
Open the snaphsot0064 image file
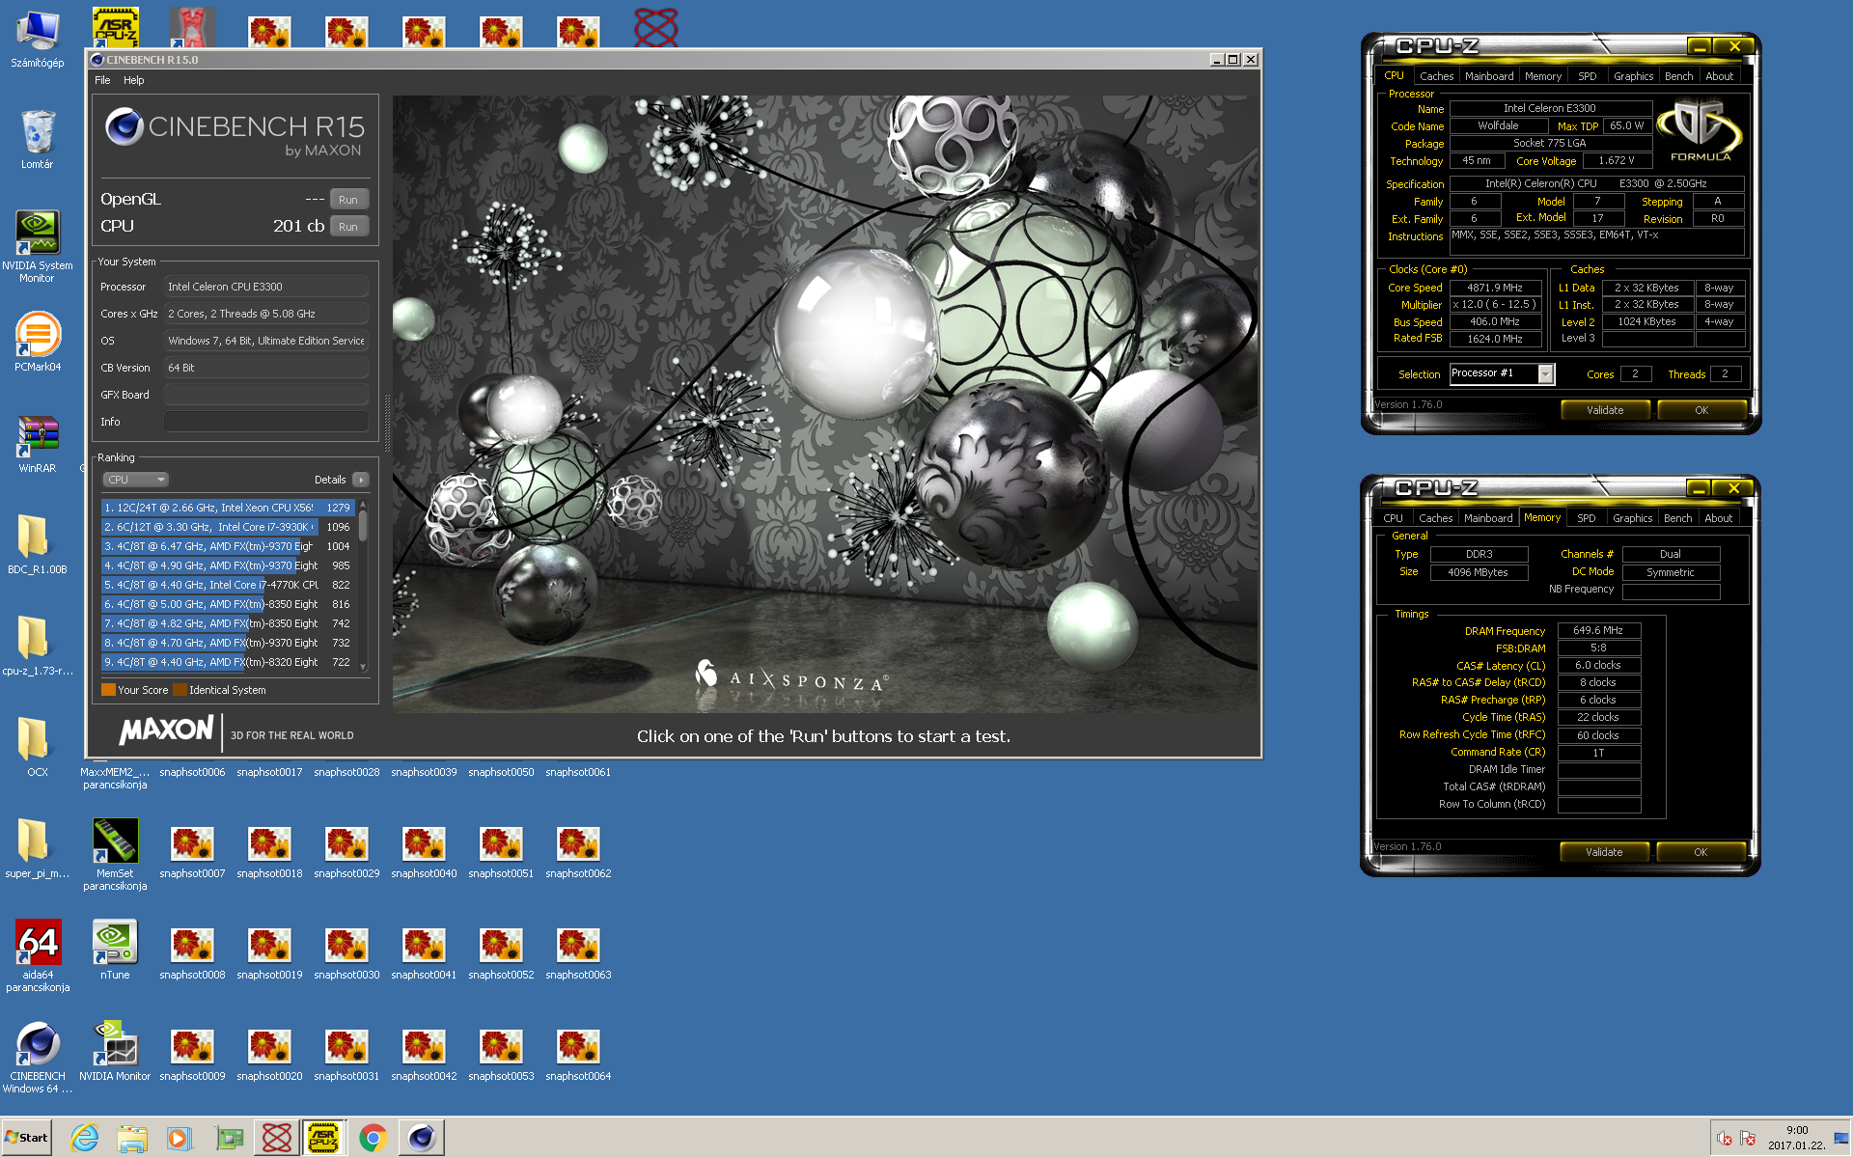click(x=578, y=1054)
